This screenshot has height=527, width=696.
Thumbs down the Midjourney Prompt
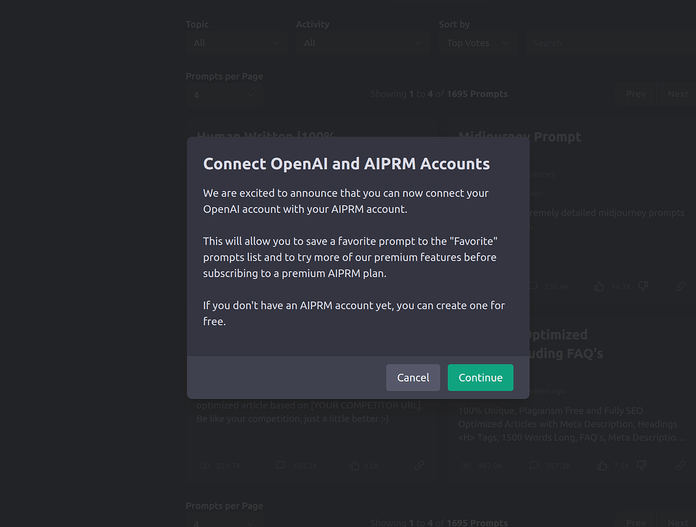pyautogui.click(x=643, y=286)
